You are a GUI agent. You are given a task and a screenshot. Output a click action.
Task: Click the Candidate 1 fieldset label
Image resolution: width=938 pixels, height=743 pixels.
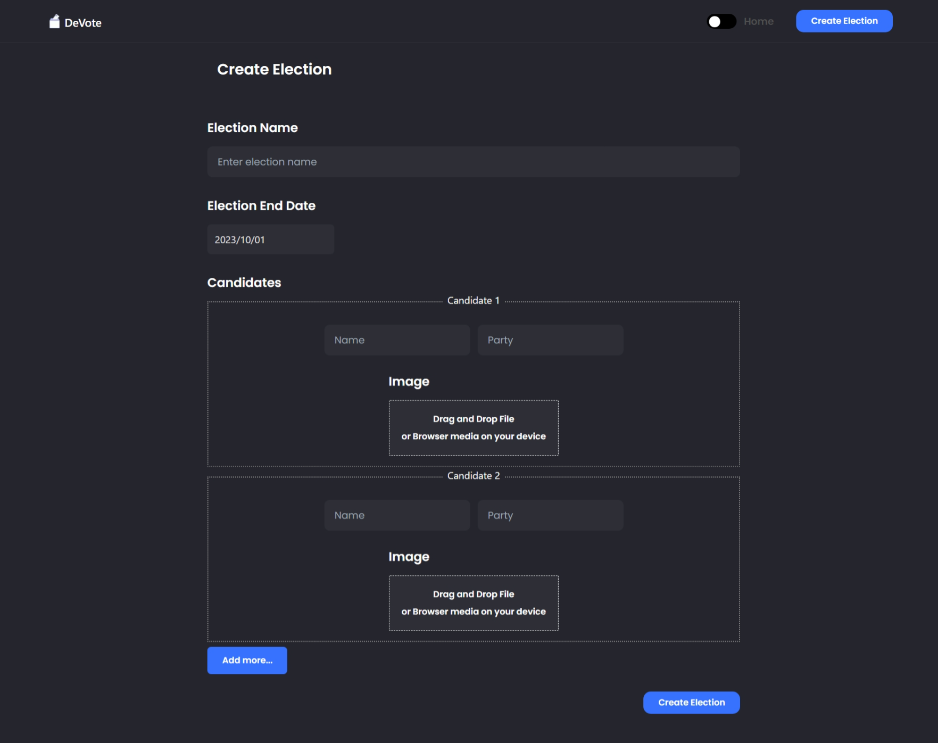click(473, 300)
